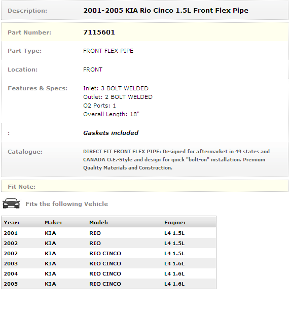Screen dimensions: 289x311
Task: Click the RIO CINCO model in 2004 row
Action: point(105,274)
